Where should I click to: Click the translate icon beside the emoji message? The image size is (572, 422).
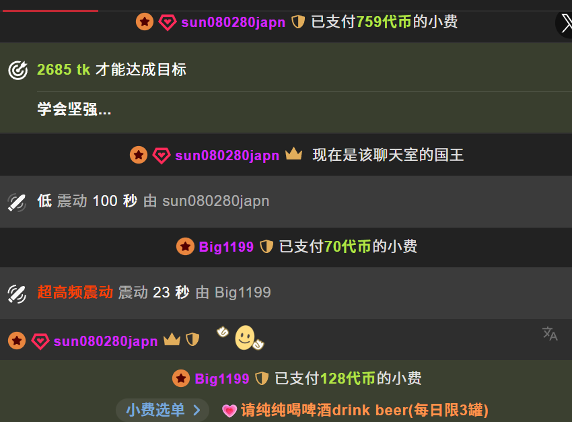[x=550, y=333]
